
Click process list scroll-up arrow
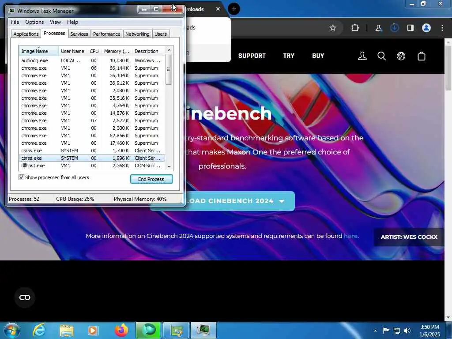(169, 49)
